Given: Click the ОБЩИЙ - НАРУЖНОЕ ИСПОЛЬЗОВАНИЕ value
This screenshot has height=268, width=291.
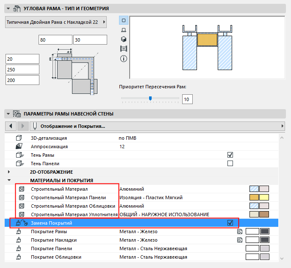Looking at the screenshot, I should (x=164, y=214).
